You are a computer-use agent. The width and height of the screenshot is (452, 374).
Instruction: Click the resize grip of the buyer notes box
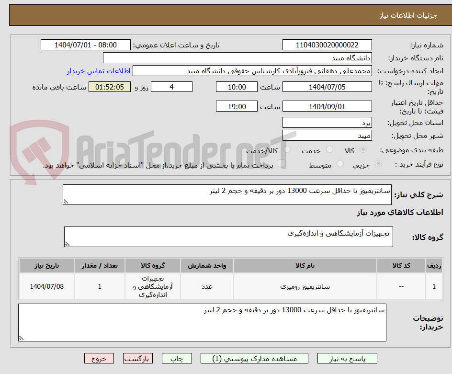[x=21, y=338]
